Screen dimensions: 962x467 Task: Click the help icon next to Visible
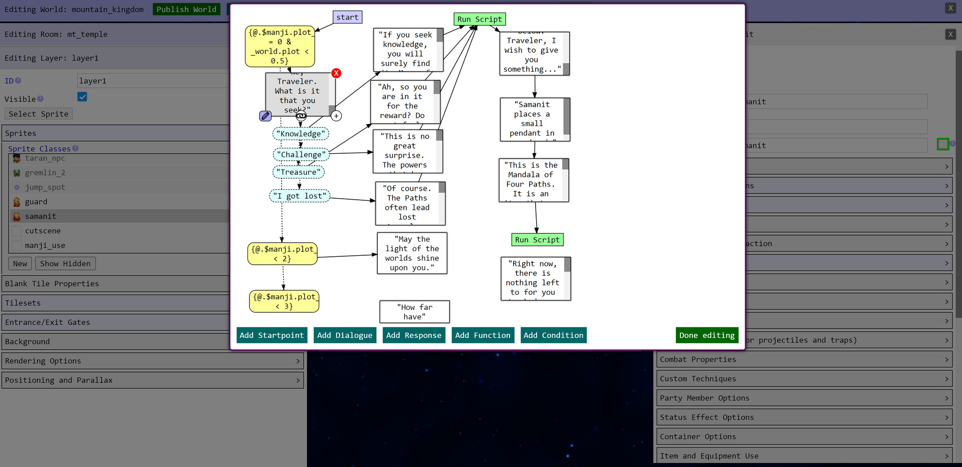(41, 99)
